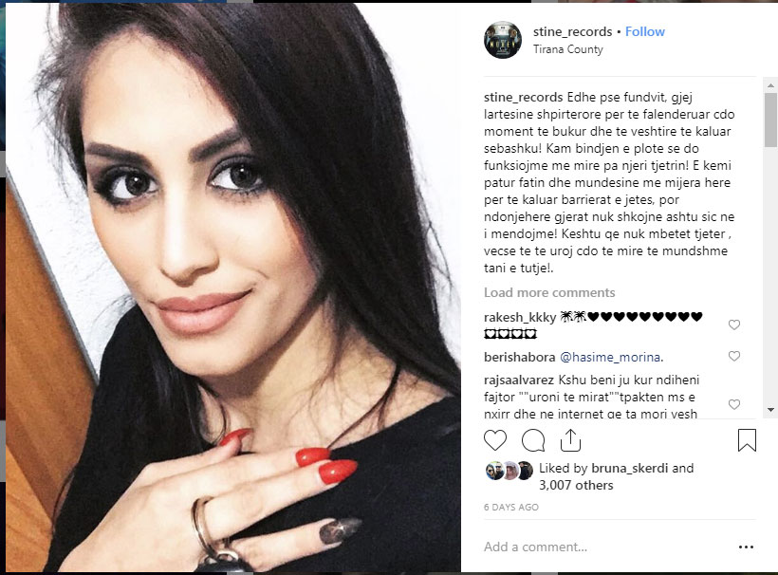Open Tirana County location link
Screen dimensions: 778x575
(568, 49)
